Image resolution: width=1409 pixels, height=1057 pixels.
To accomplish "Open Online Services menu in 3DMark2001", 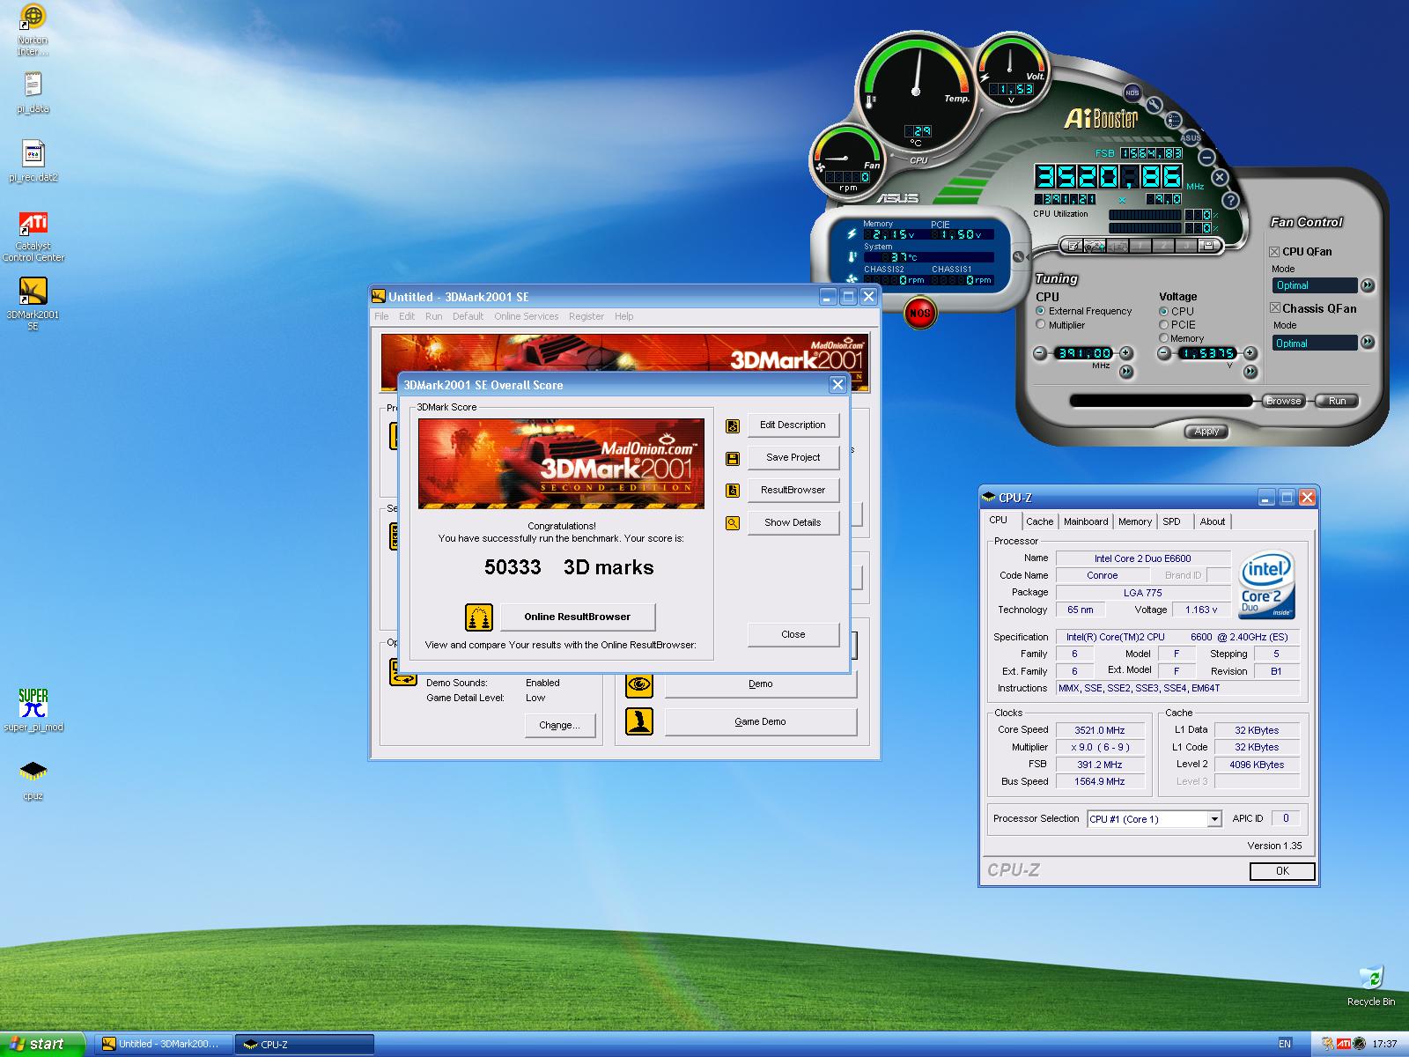I will [x=526, y=316].
